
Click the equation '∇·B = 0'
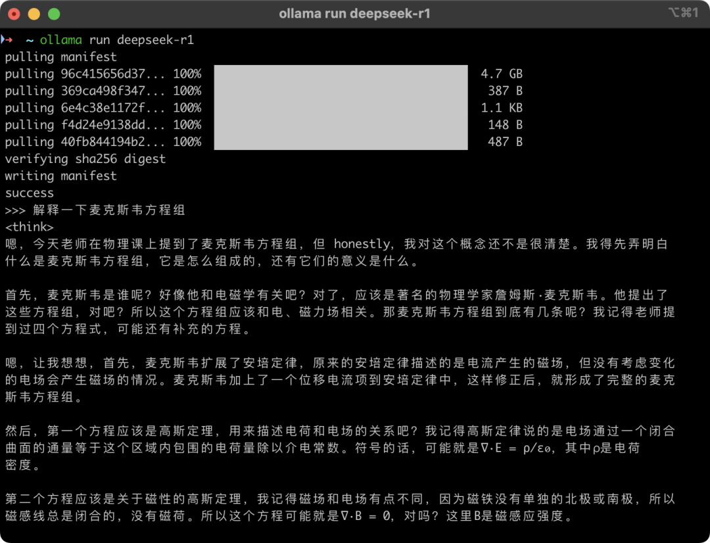tap(366, 516)
